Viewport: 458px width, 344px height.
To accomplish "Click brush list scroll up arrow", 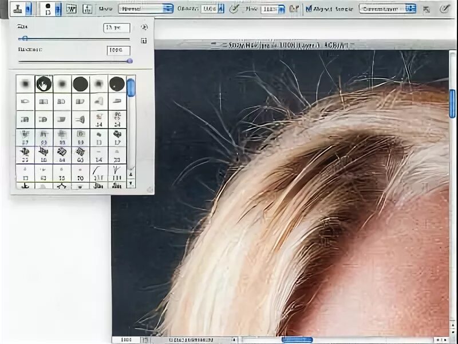I will point(131,174).
